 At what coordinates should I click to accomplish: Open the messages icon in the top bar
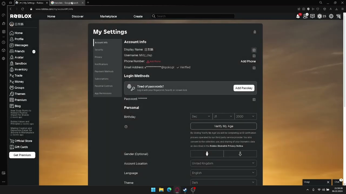point(312,16)
